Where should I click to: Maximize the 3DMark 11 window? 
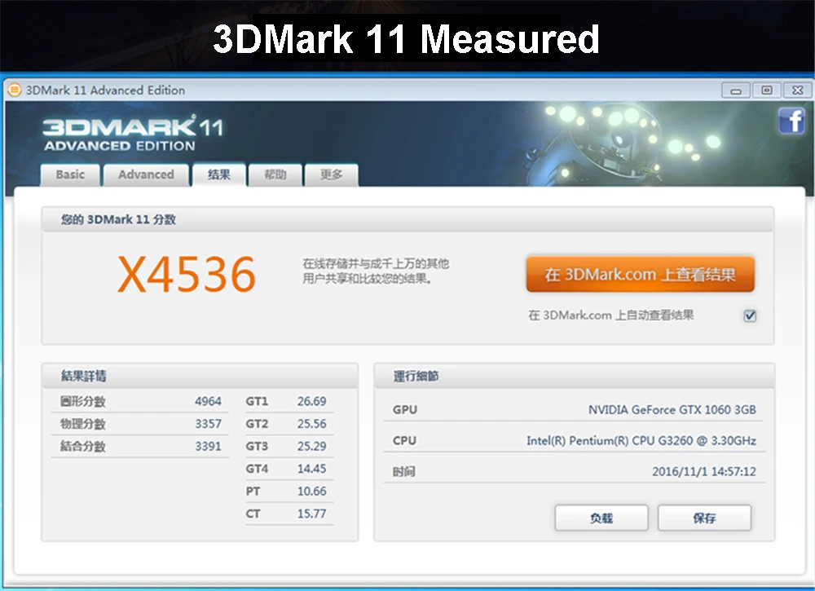(x=767, y=90)
